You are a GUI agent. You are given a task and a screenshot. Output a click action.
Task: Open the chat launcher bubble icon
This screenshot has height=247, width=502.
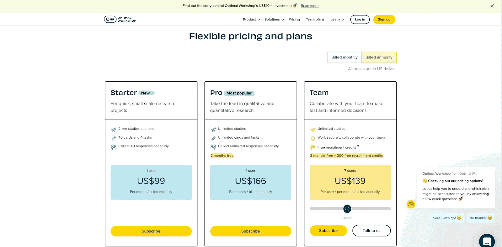[x=487, y=241]
